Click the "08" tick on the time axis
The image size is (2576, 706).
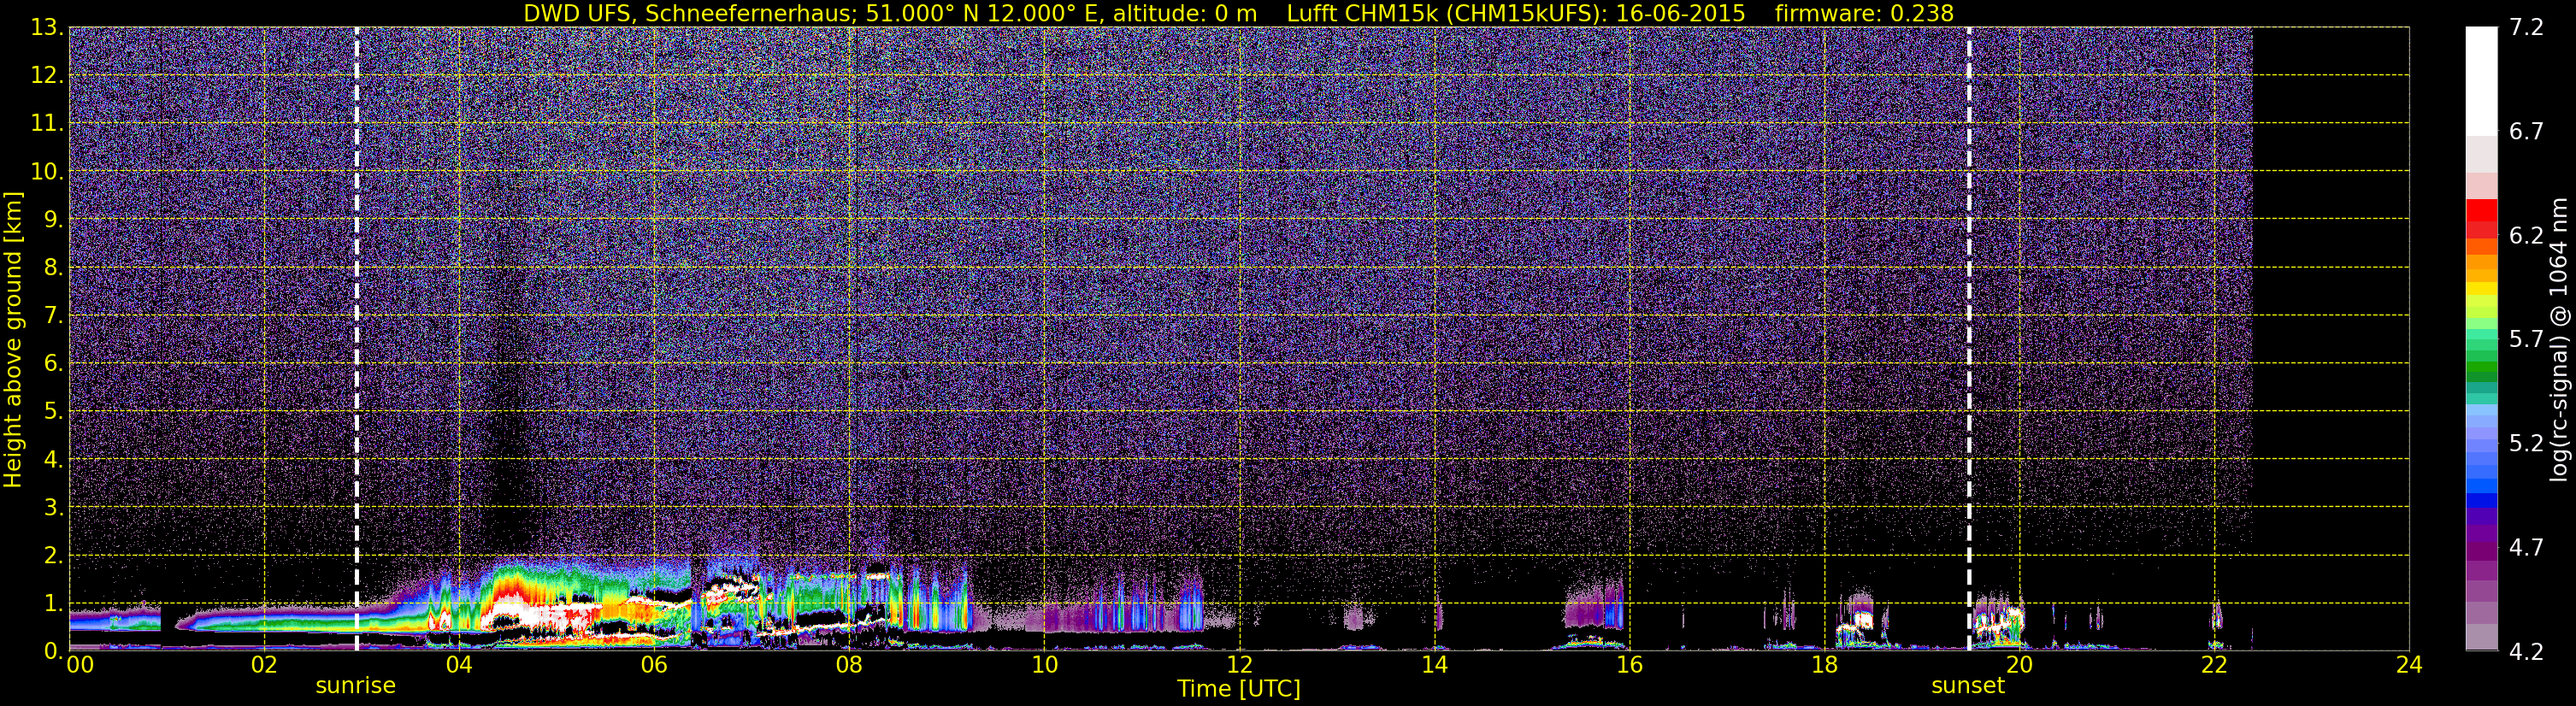pos(849,665)
